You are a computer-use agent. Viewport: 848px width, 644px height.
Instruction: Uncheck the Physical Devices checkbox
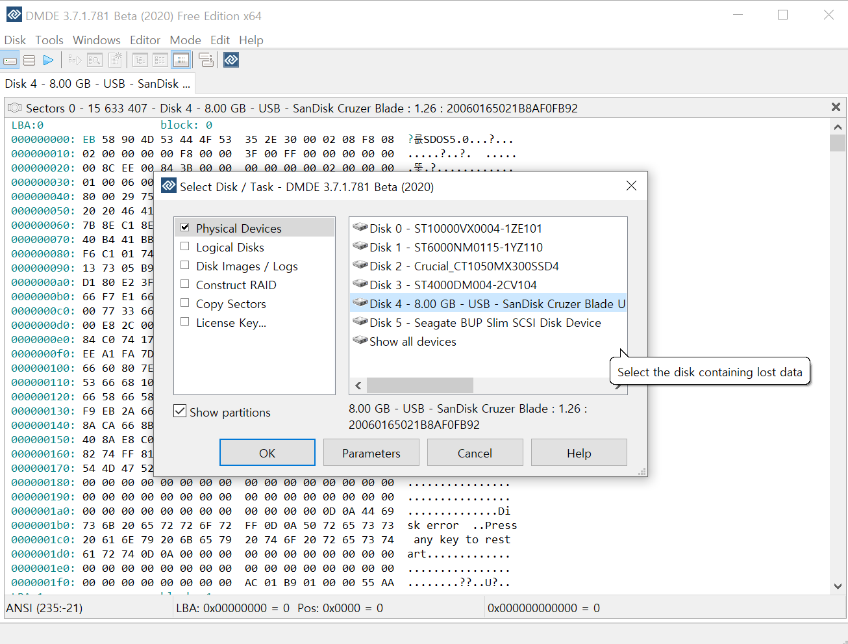pos(185,227)
